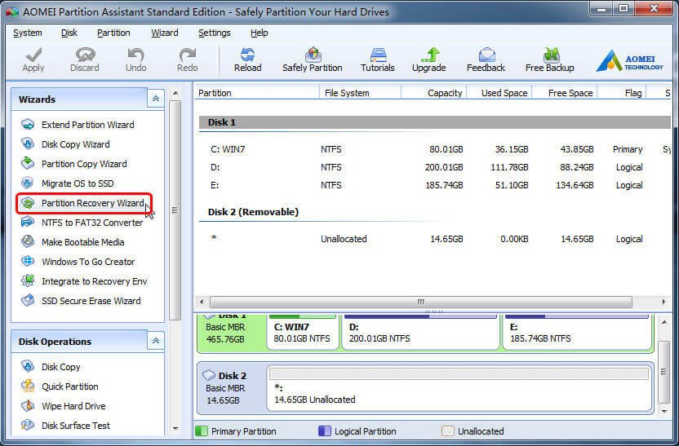679x446 pixels.
Task: Open SSD Secure Erase Wizard link
Action: point(91,301)
